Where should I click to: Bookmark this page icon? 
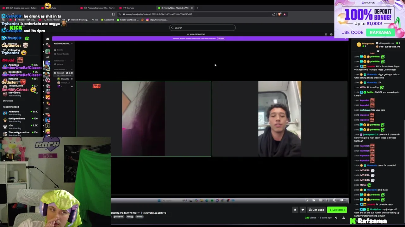113,14
